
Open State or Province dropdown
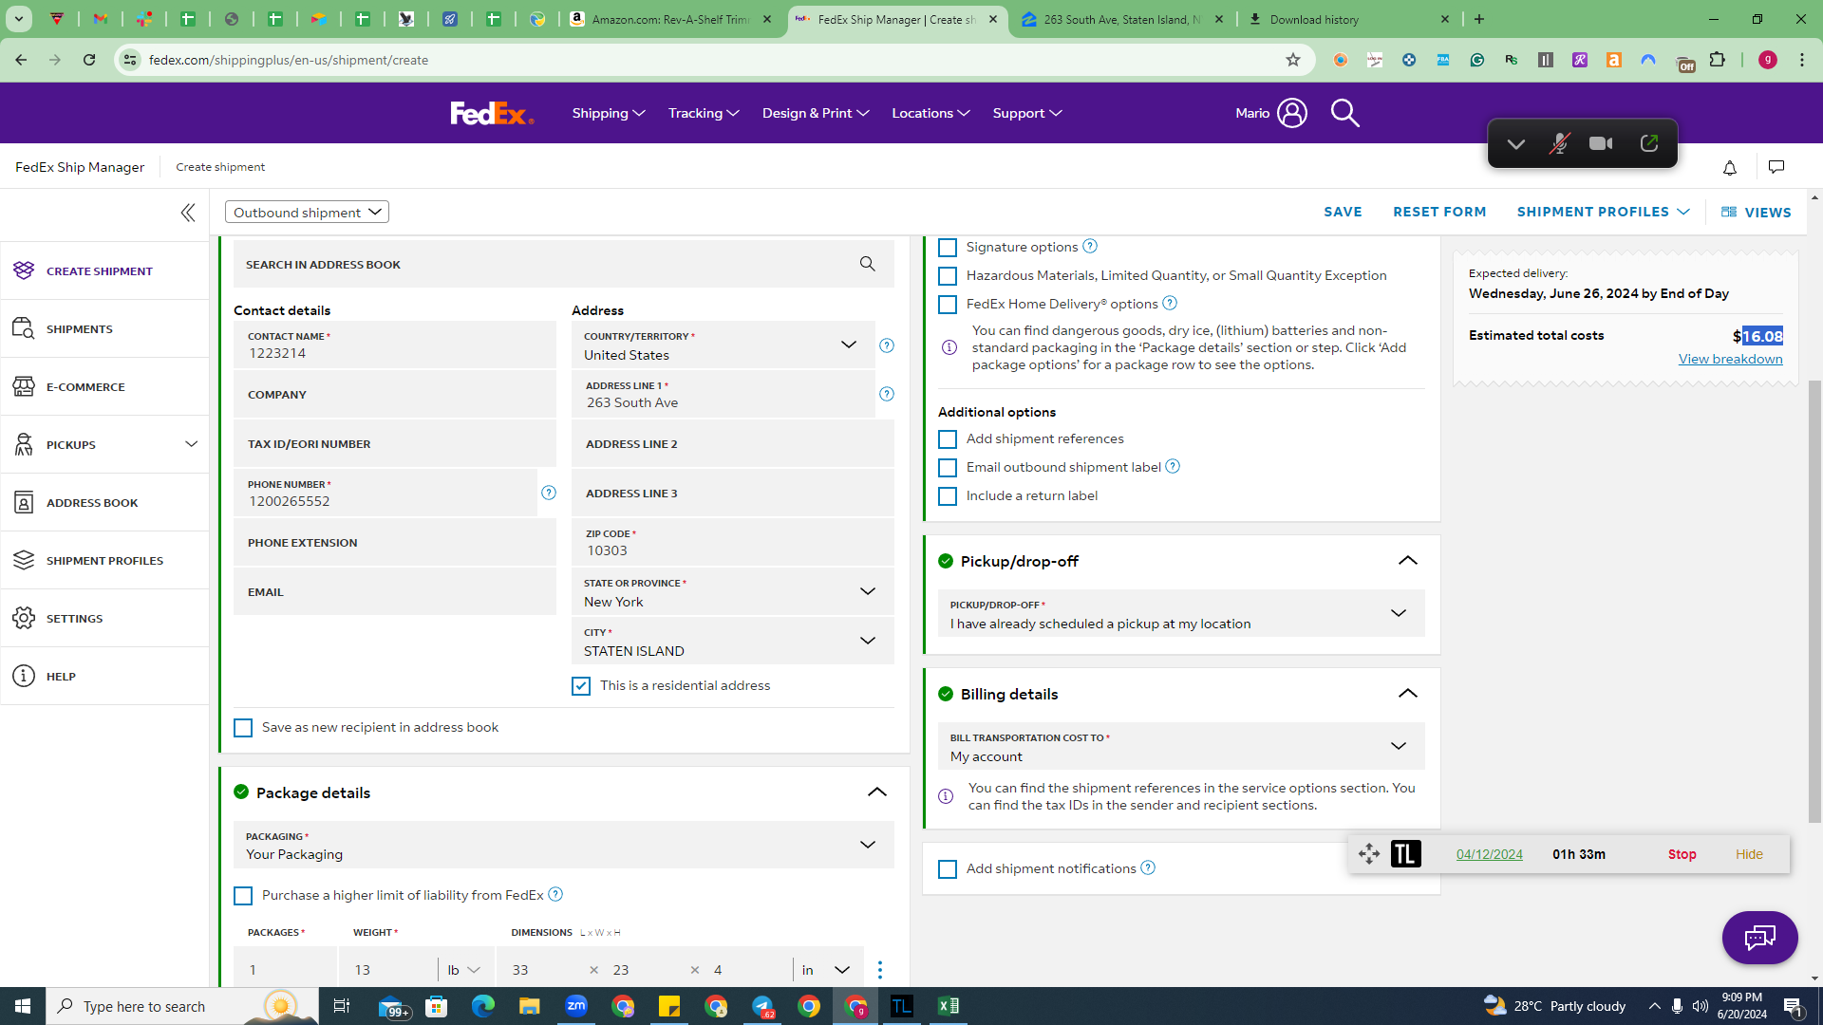pyautogui.click(x=732, y=592)
